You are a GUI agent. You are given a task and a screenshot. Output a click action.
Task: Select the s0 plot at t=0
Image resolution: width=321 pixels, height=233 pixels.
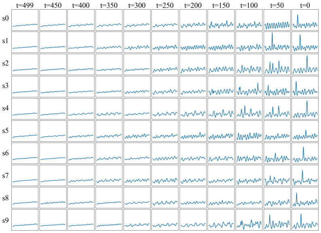pos(305,20)
